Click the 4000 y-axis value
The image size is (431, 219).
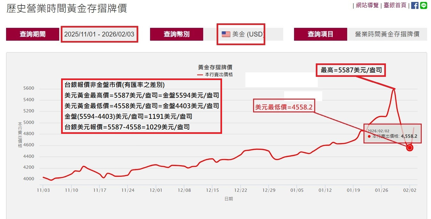(x=28, y=179)
